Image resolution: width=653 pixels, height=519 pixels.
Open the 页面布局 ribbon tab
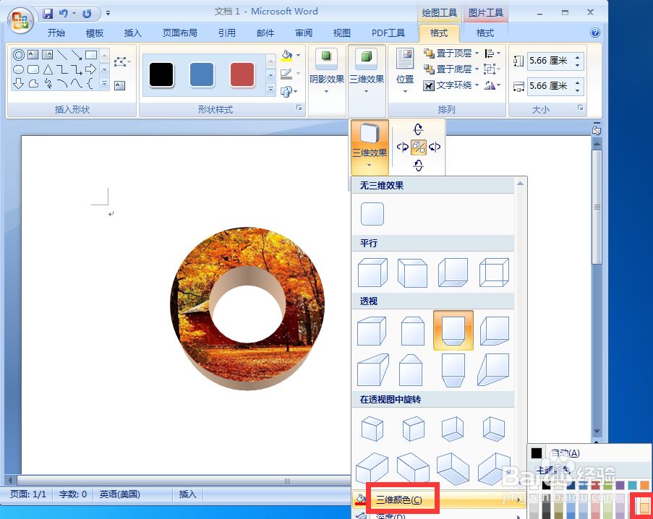tap(179, 33)
